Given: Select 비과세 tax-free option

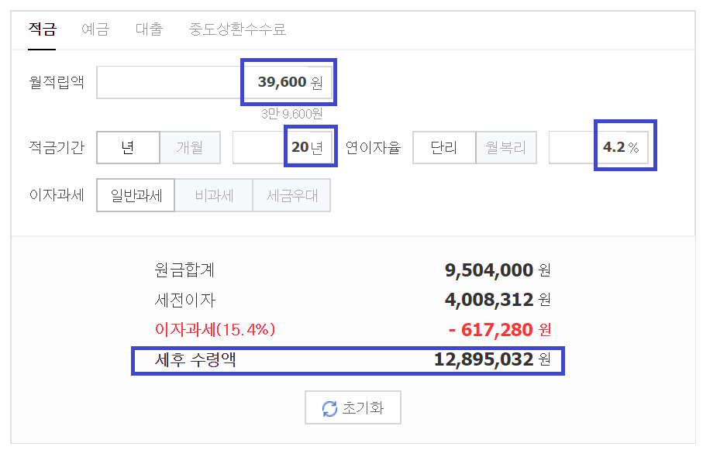Looking at the screenshot, I should click(x=214, y=195).
